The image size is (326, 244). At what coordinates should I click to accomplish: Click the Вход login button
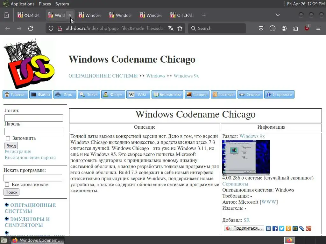pos(11,146)
